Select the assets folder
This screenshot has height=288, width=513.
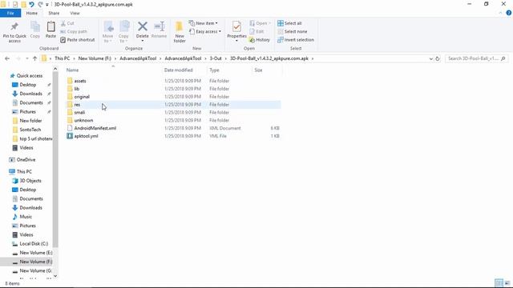(80, 81)
